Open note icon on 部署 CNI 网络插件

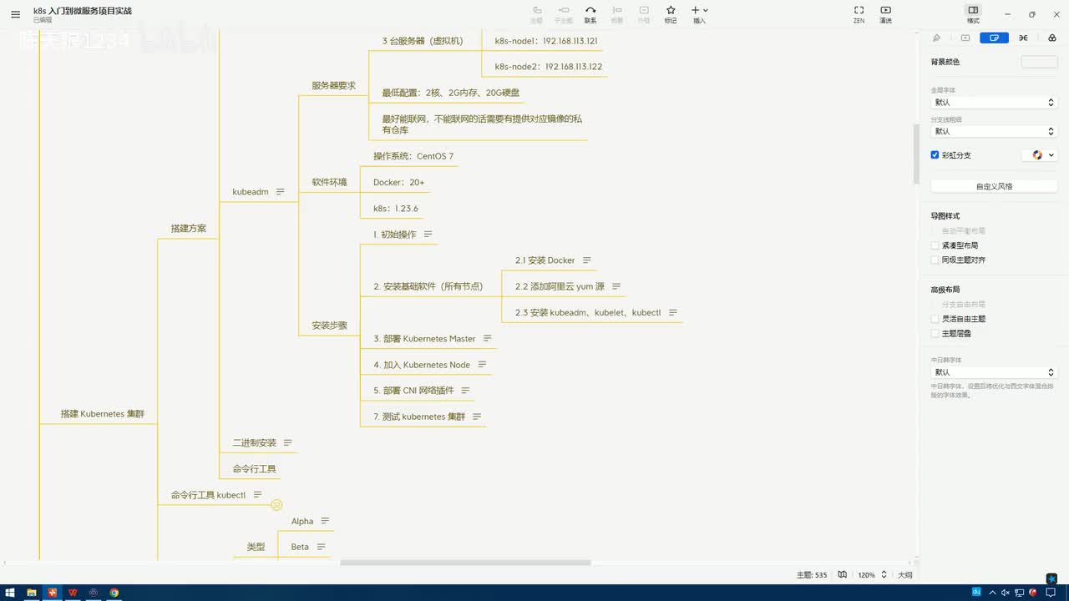click(466, 391)
